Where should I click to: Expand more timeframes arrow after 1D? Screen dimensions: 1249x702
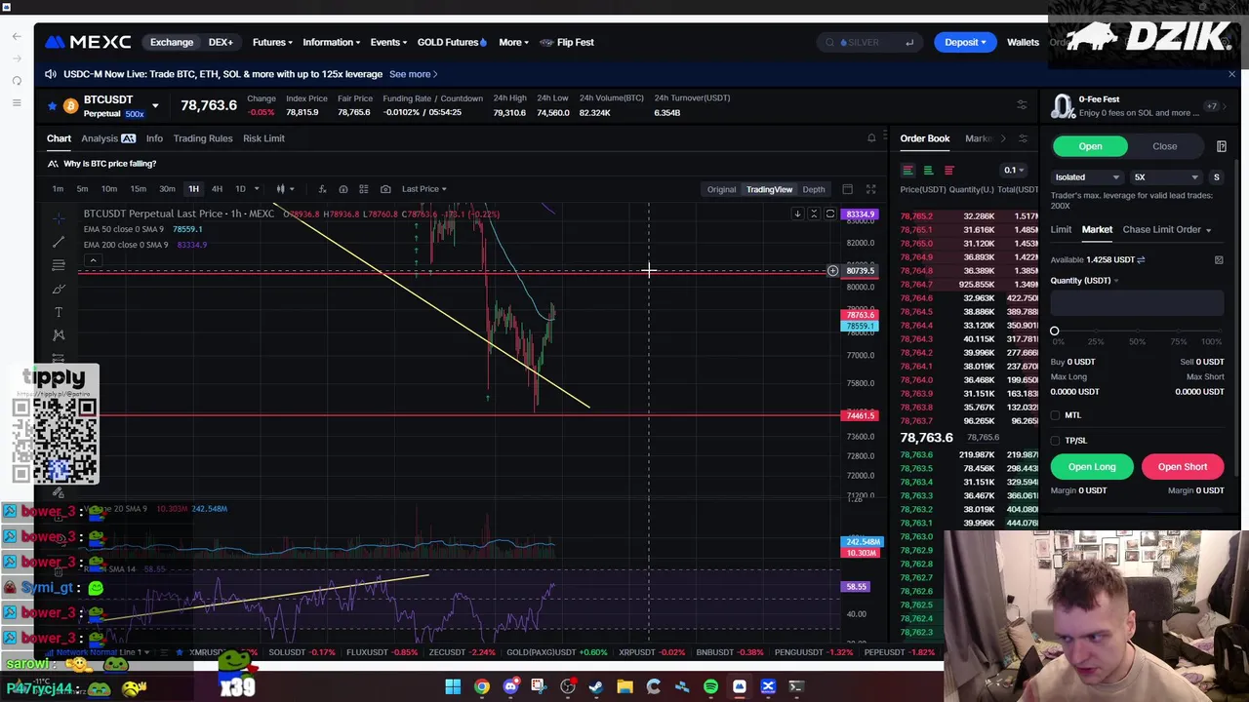257,189
